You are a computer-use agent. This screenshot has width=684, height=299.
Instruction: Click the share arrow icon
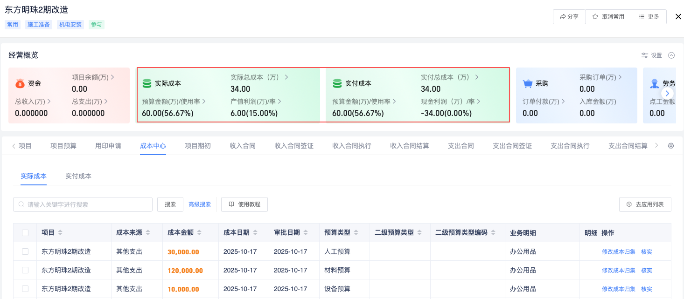click(x=563, y=17)
